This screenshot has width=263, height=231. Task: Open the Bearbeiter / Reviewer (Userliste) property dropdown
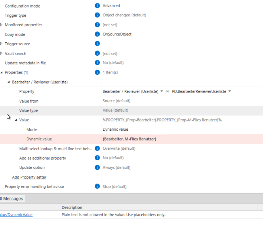point(162,91)
